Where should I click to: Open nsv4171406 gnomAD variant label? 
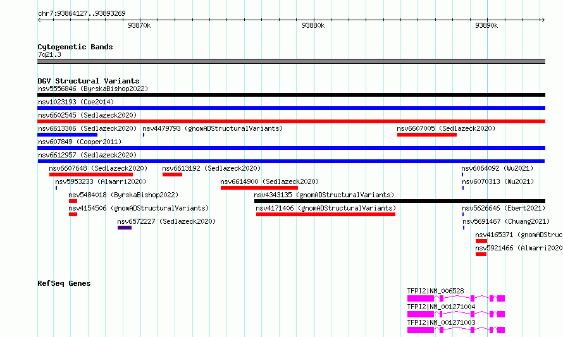click(x=326, y=208)
